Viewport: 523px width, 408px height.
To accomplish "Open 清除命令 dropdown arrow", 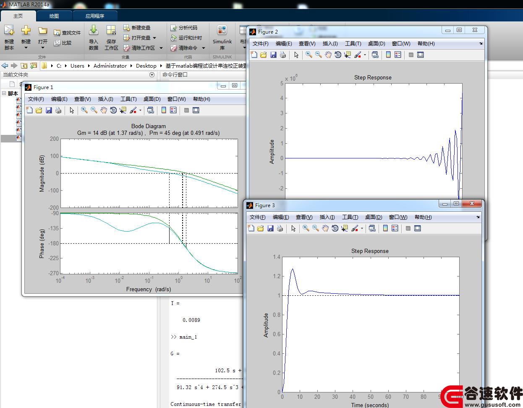I will coord(204,48).
